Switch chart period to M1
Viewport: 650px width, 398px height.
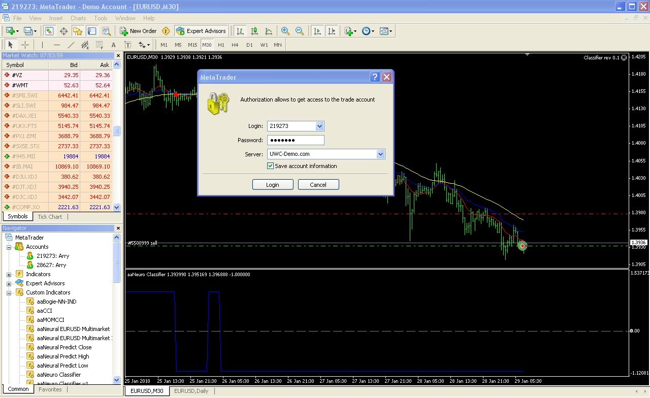coord(164,45)
